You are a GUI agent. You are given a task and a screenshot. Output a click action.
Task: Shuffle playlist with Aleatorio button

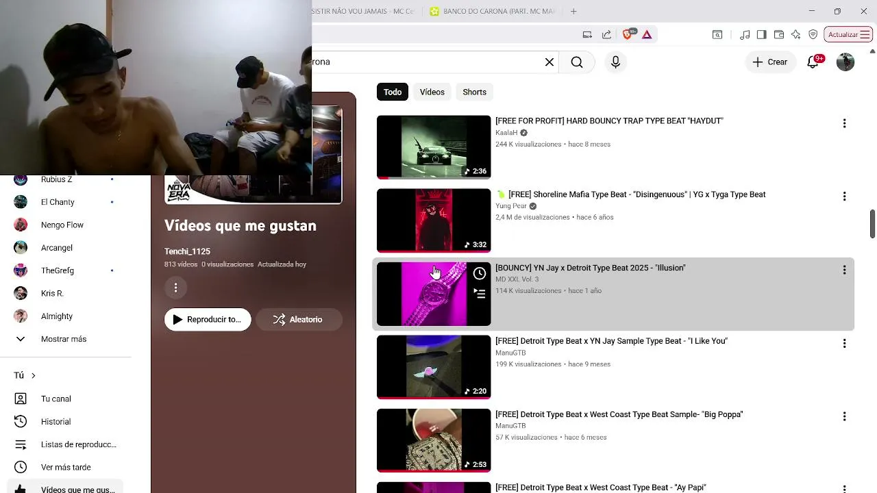point(299,320)
